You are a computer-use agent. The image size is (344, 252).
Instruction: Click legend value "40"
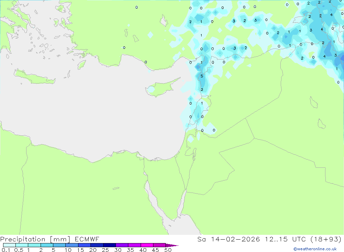click(x=143, y=250)
